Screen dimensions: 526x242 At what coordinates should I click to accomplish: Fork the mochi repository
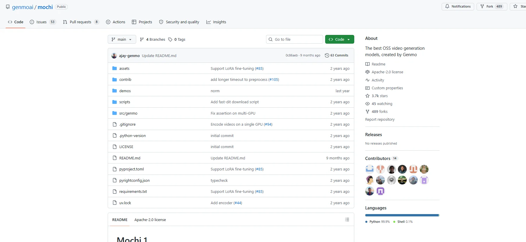tap(492, 6)
